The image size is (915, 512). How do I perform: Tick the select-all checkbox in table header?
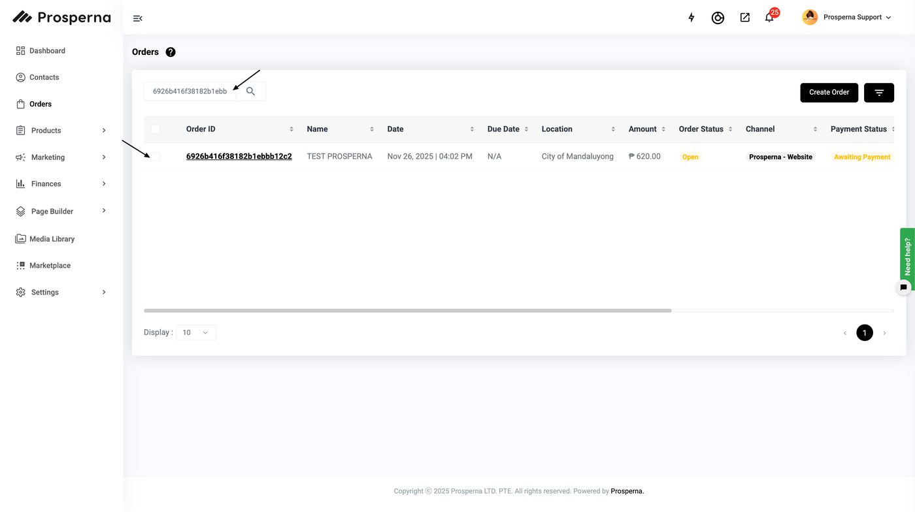click(x=156, y=129)
